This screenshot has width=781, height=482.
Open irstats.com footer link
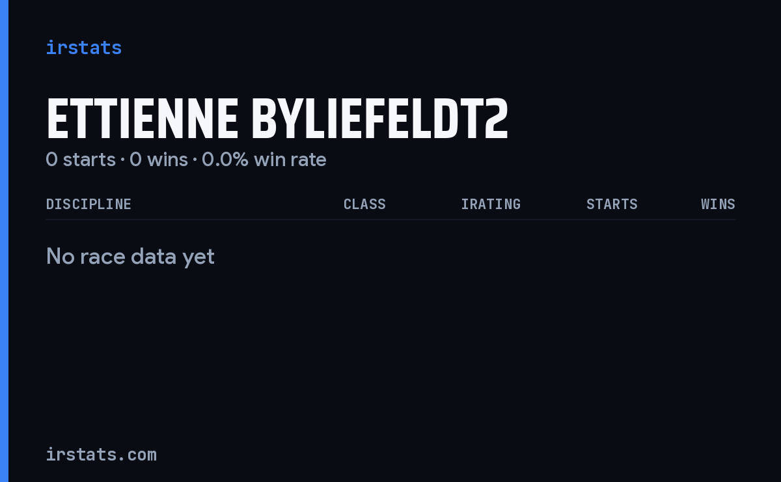101,454
